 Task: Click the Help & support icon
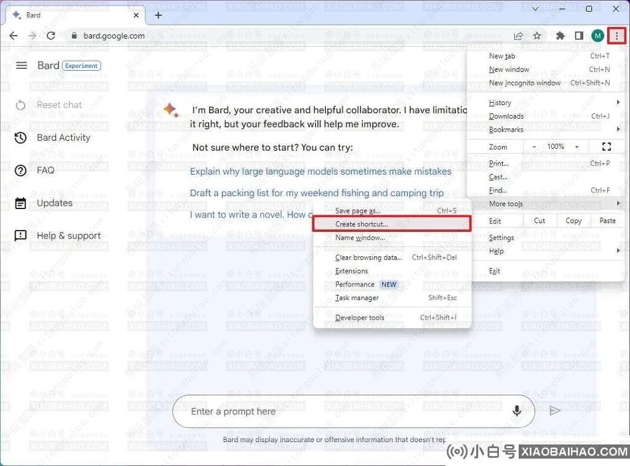point(20,235)
